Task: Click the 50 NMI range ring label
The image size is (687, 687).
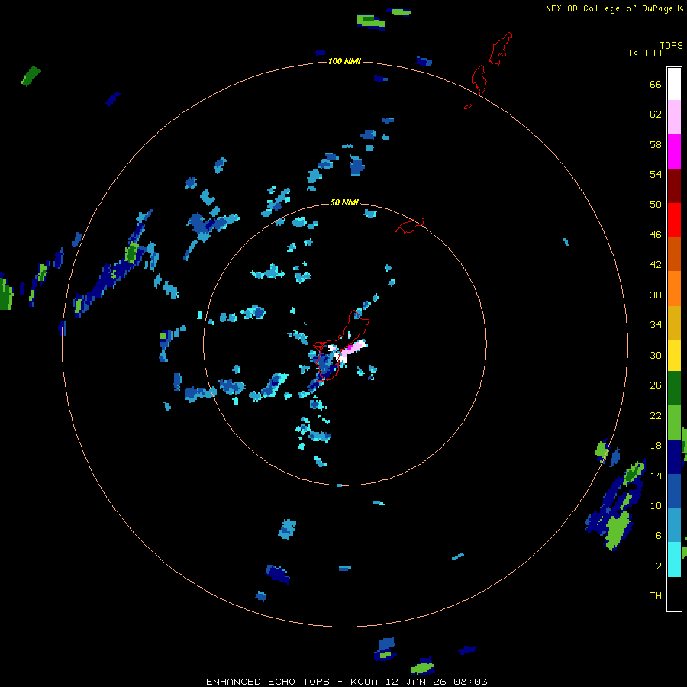Action: tap(344, 202)
